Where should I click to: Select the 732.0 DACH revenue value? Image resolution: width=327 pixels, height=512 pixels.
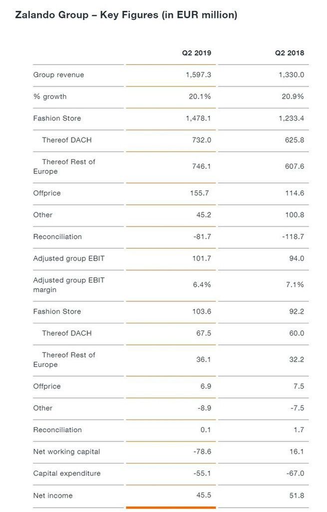tap(202, 140)
